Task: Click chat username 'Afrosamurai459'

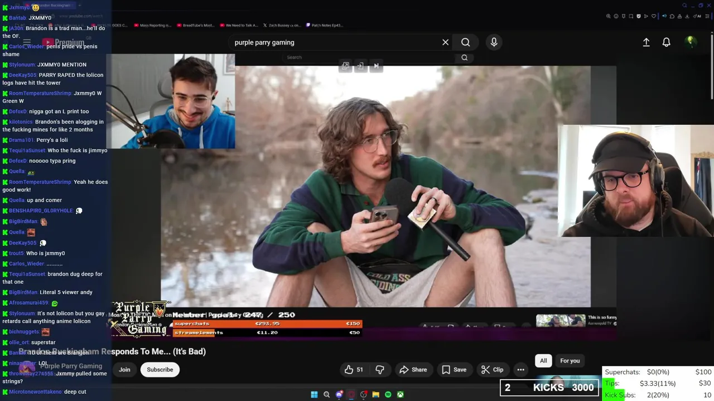Action: click(28, 303)
